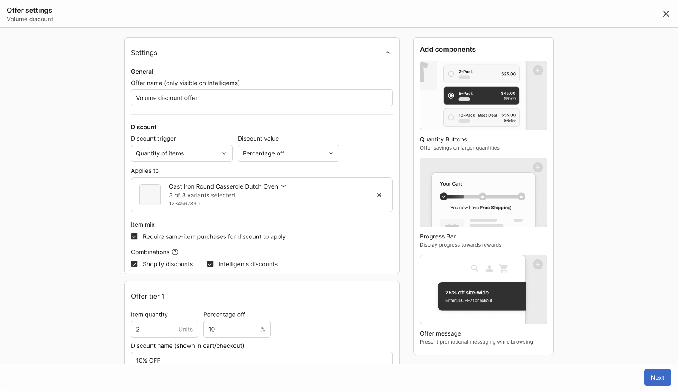Viewport: 678px width, 391px height.
Task: Uncheck Require same-item purchases checkbox
Action: [134, 237]
